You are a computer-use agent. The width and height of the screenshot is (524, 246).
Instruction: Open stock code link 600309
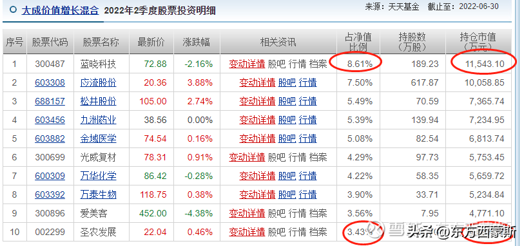pos(50,176)
